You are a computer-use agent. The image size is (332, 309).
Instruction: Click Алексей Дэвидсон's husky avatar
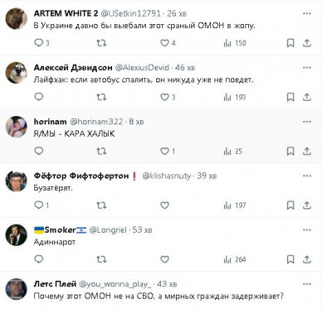pos(17,72)
